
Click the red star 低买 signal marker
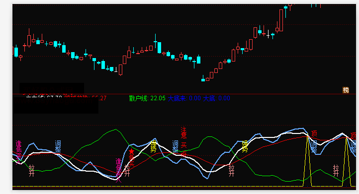(131, 158)
